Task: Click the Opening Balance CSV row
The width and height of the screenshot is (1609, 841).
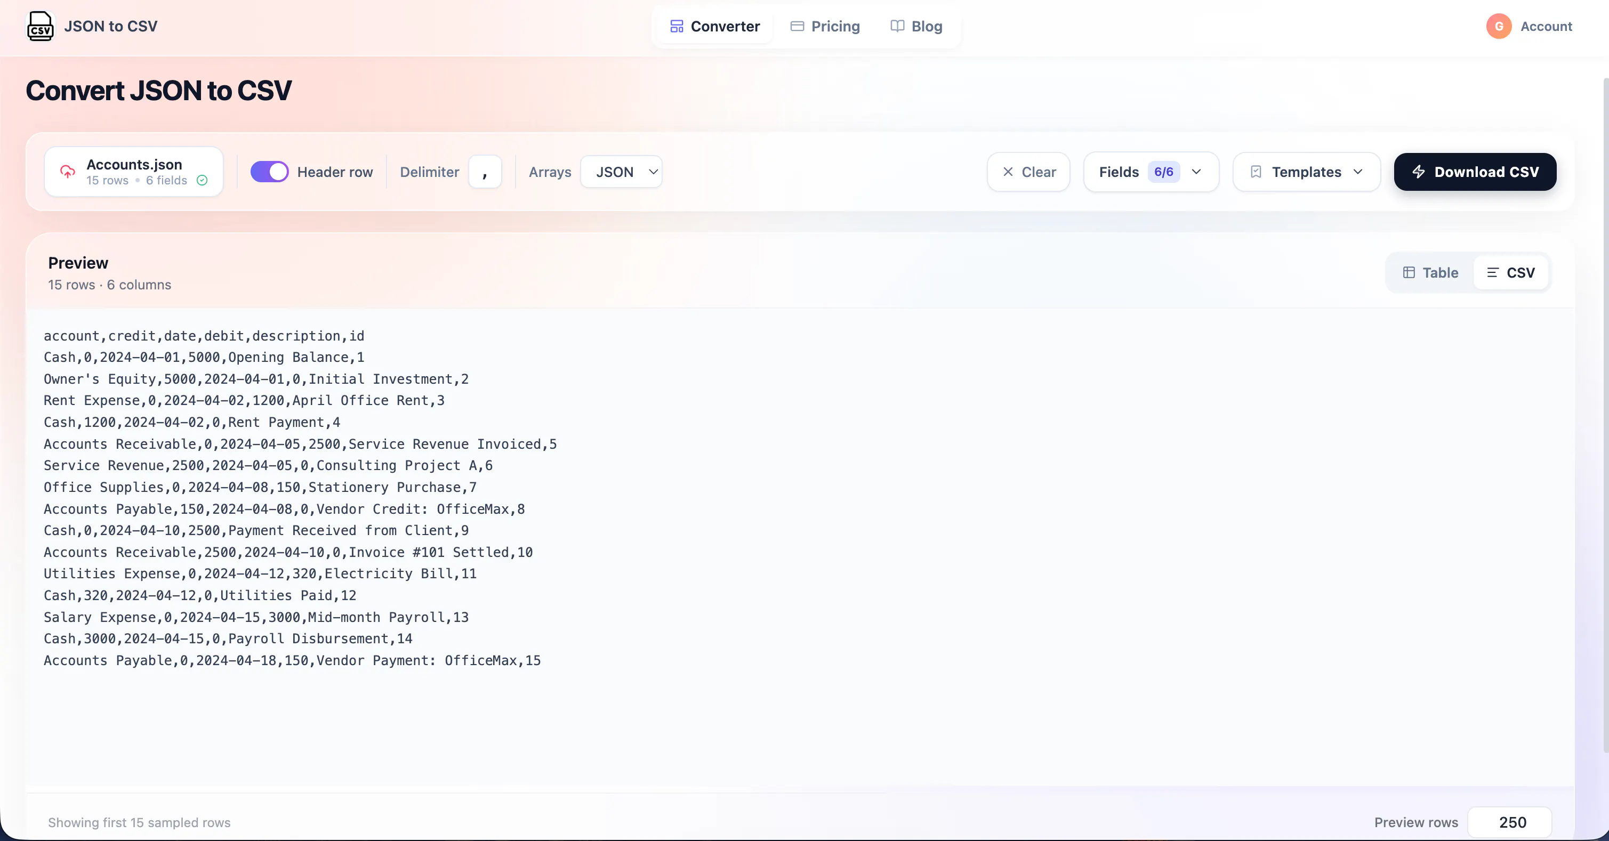Action: pos(204,357)
